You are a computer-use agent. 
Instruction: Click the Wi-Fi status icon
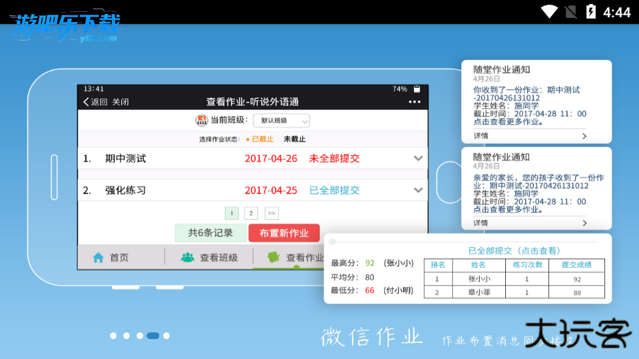click(549, 12)
